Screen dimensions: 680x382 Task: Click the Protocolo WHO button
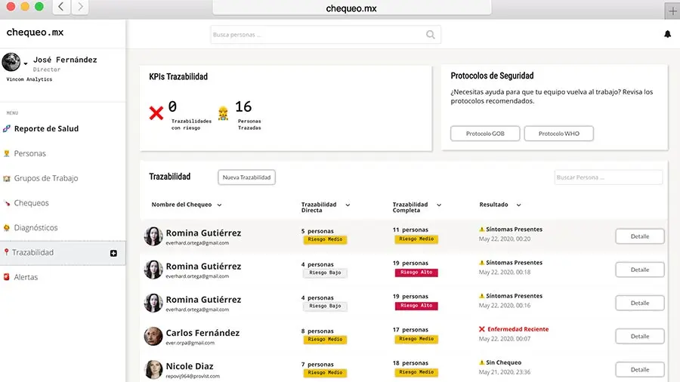560,134
